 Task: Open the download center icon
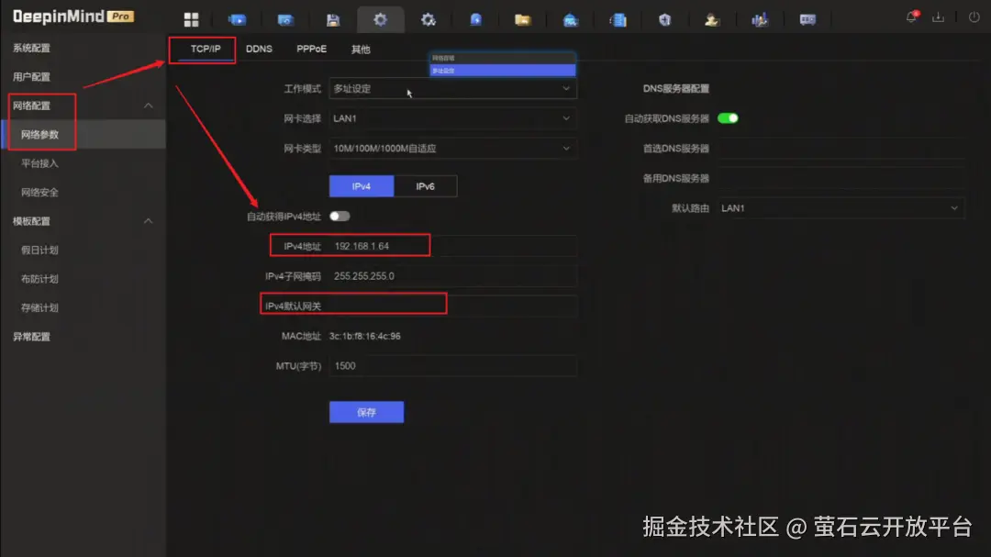pyautogui.click(x=939, y=17)
